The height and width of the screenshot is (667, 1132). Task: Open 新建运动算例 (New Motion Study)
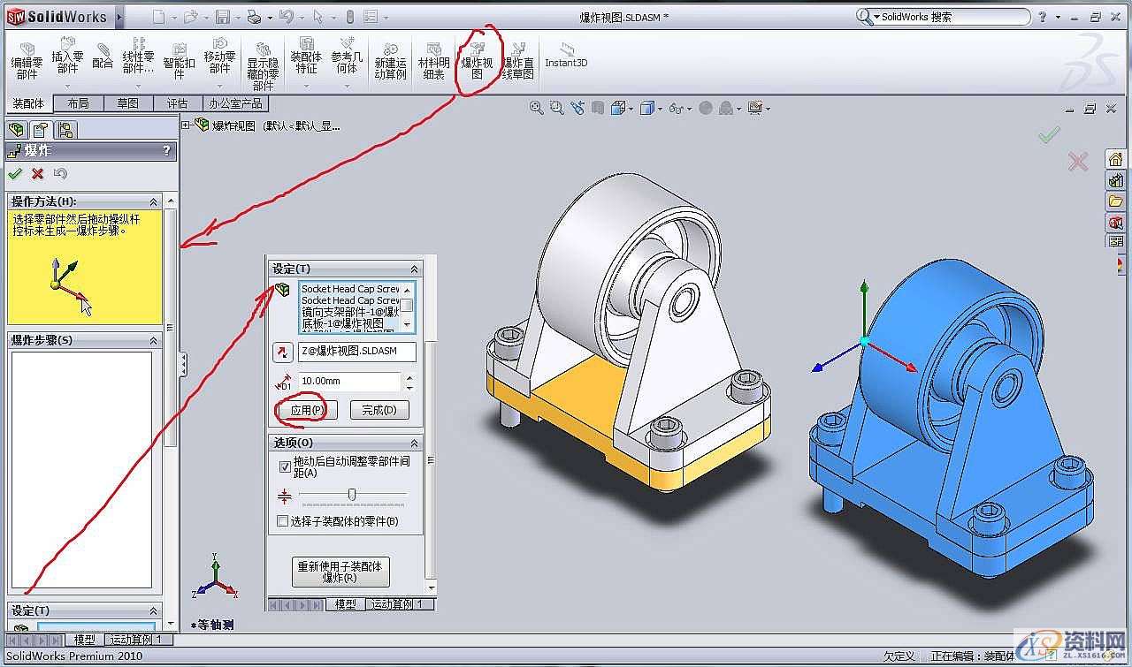(391, 57)
